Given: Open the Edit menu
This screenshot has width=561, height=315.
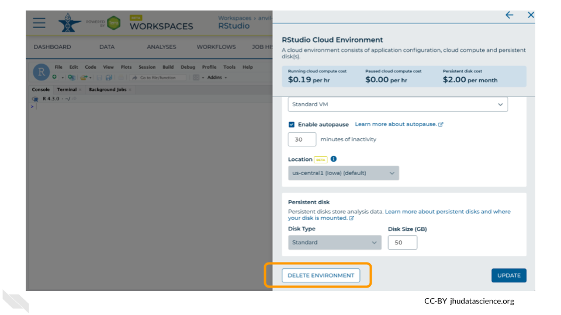Looking at the screenshot, I should pos(74,67).
